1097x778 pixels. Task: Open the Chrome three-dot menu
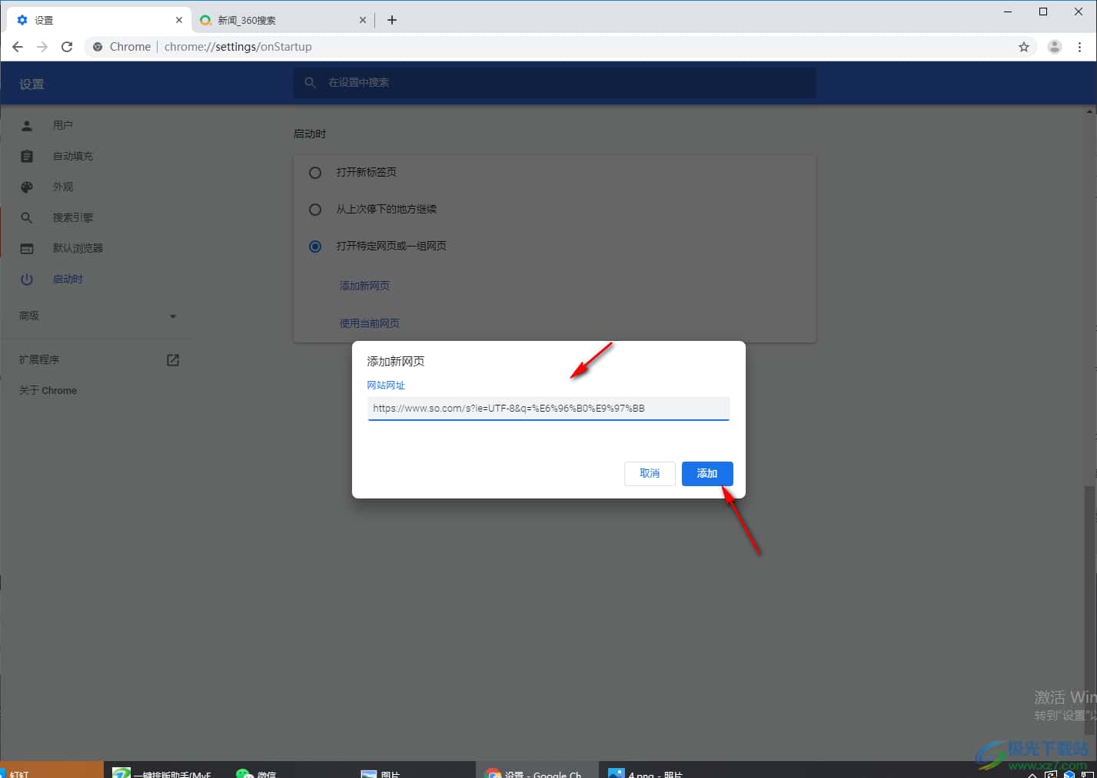pos(1079,47)
